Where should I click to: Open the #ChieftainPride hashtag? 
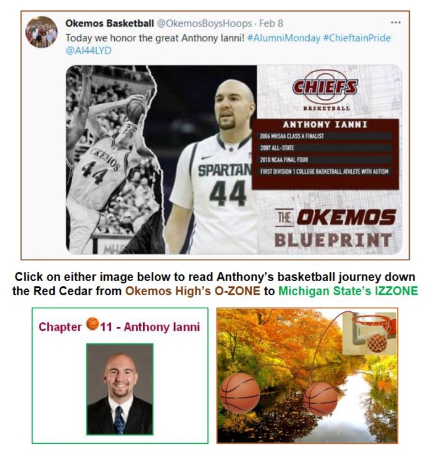click(357, 38)
